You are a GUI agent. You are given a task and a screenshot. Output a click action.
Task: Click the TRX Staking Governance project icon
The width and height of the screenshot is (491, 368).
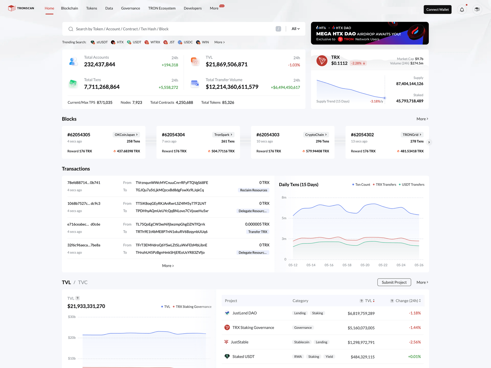tap(227, 328)
